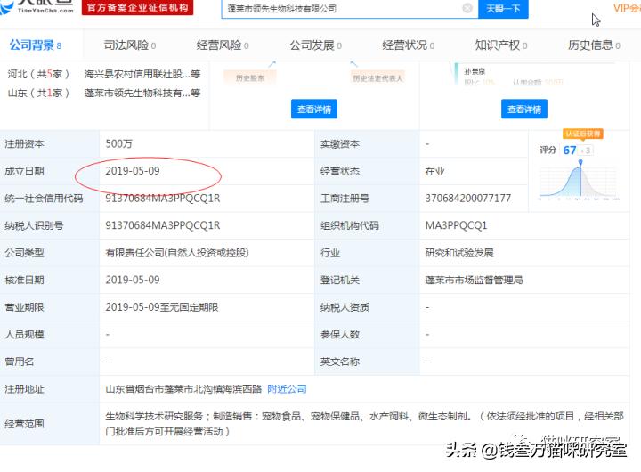Click the 经营范围 description text
Image resolution: width=641 pixels, height=472 pixels.
pyautogui.click(x=364, y=424)
